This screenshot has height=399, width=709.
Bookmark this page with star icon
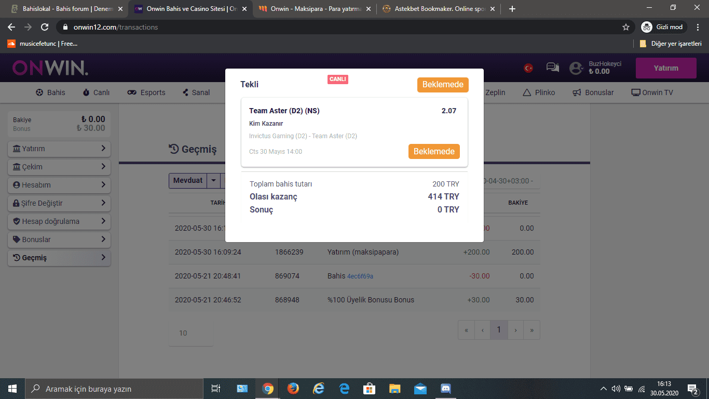626,27
